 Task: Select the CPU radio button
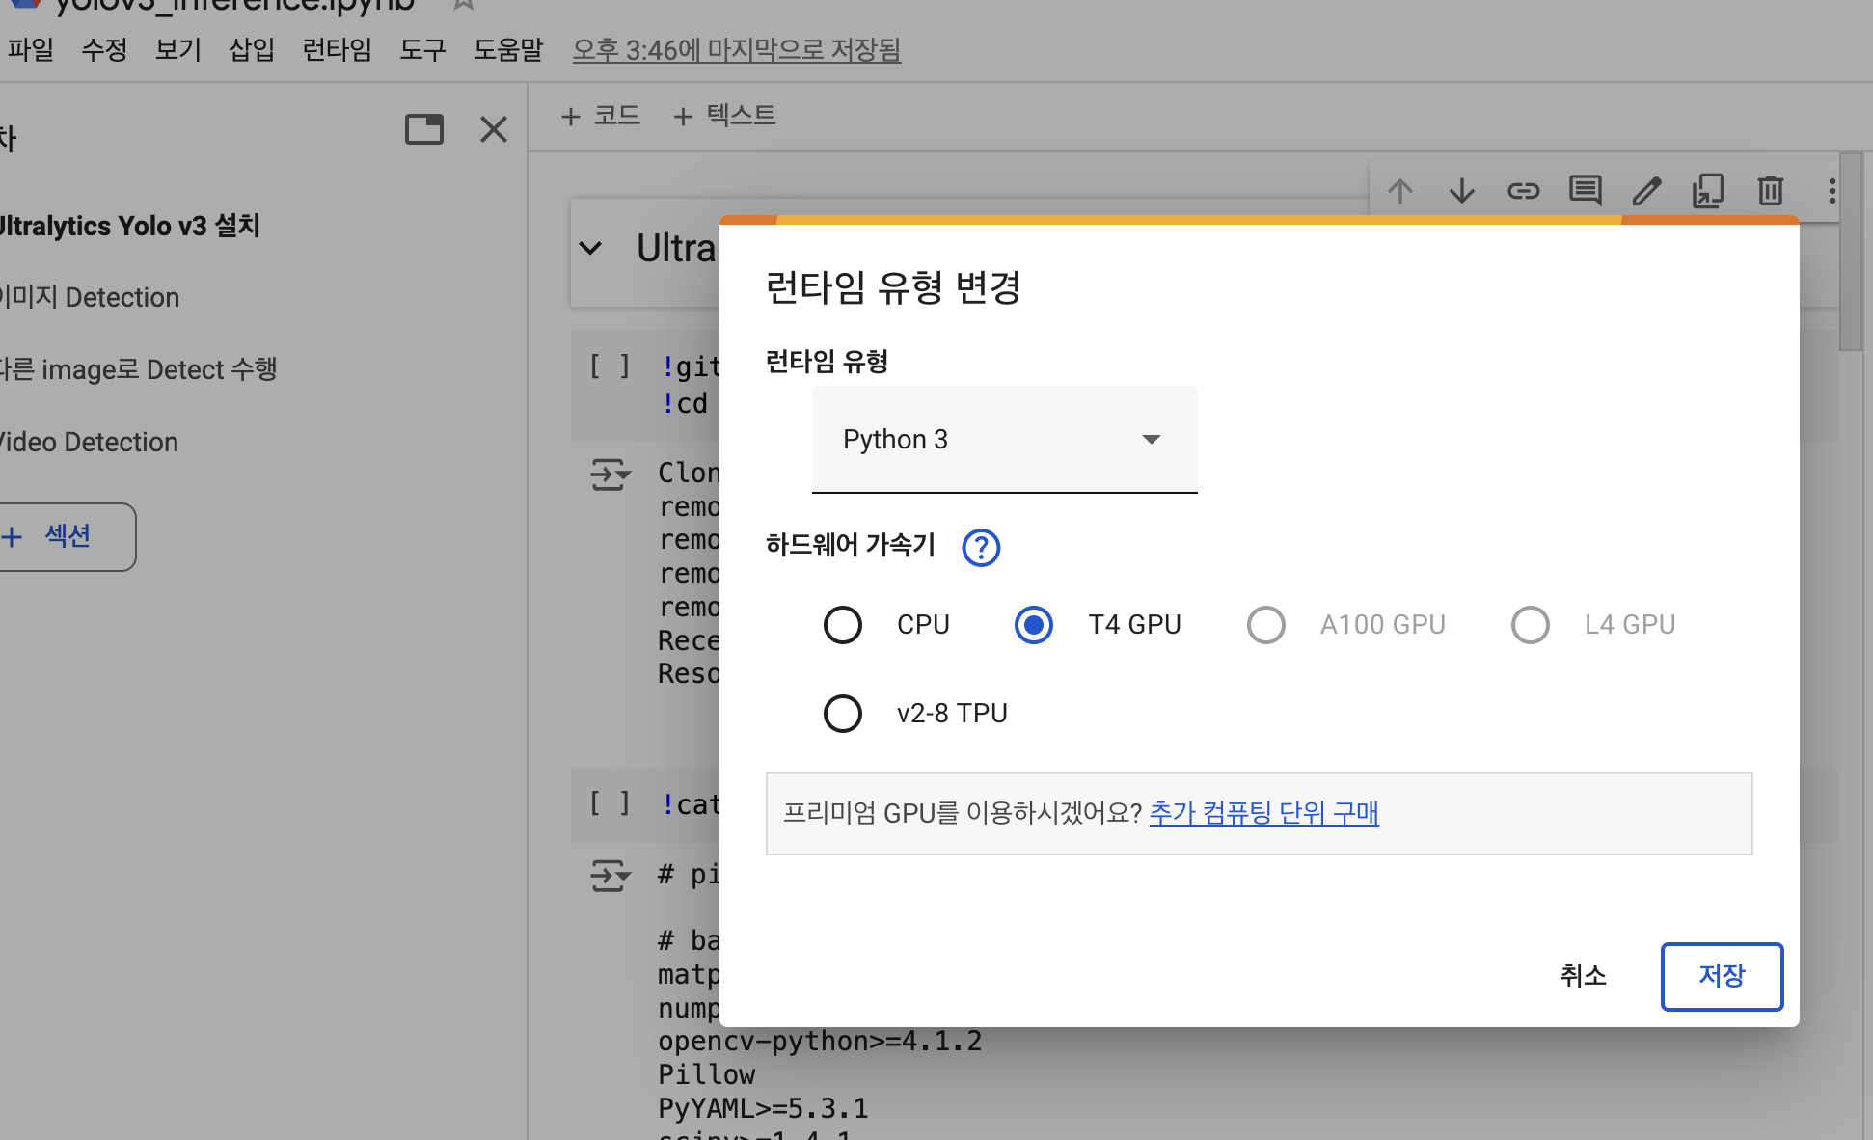[843, 625]
